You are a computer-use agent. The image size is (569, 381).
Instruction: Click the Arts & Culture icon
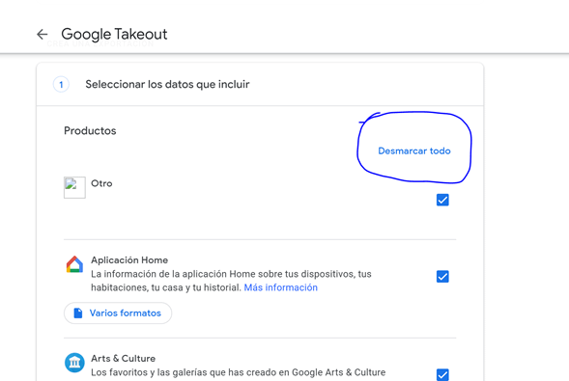click(x=74, y=363)
